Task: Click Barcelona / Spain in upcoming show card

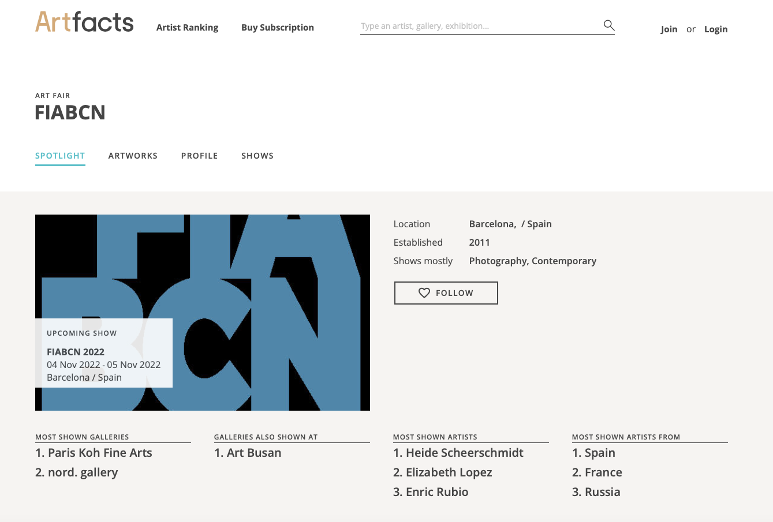Action: (x=84, y=377)
